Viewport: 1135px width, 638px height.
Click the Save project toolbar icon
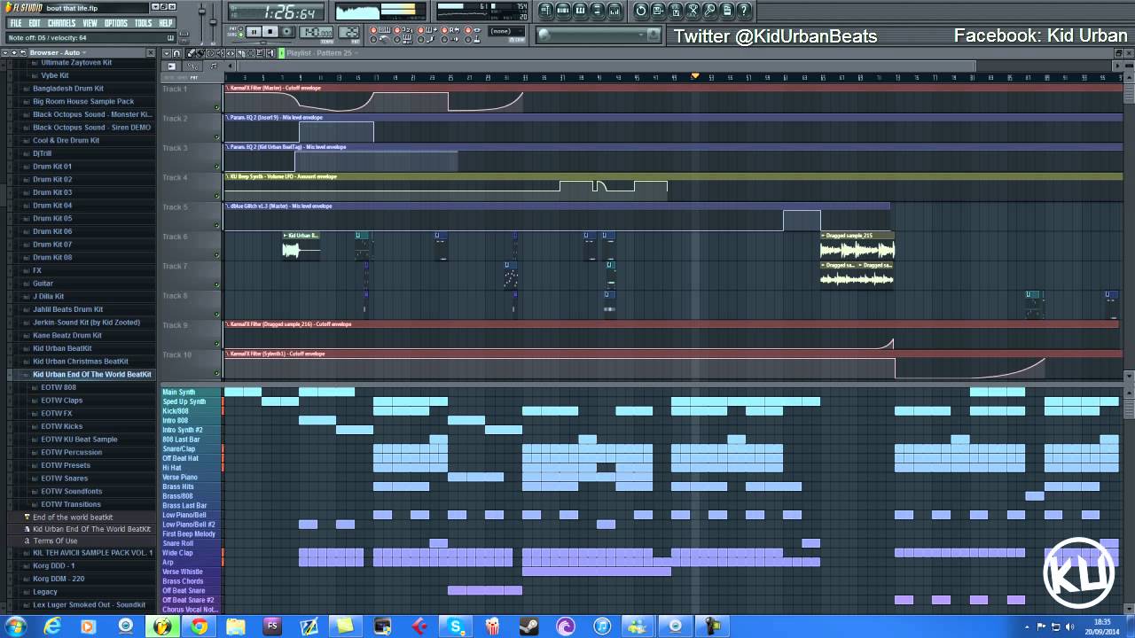658,11
